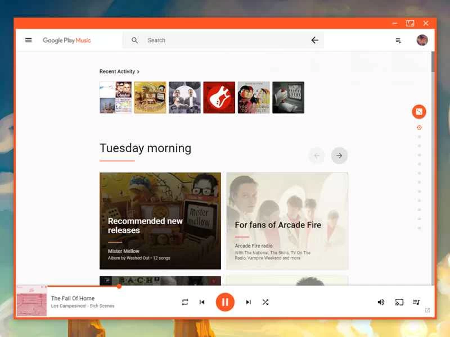Image resolution: width=450 pixels, height=337 pixels.
Task: Open the cast to device icon
Action: tap(399, 302)
